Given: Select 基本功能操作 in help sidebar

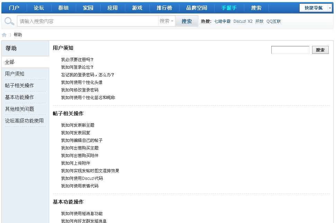Looking at the screenshot, I should [x=19, y=97].
